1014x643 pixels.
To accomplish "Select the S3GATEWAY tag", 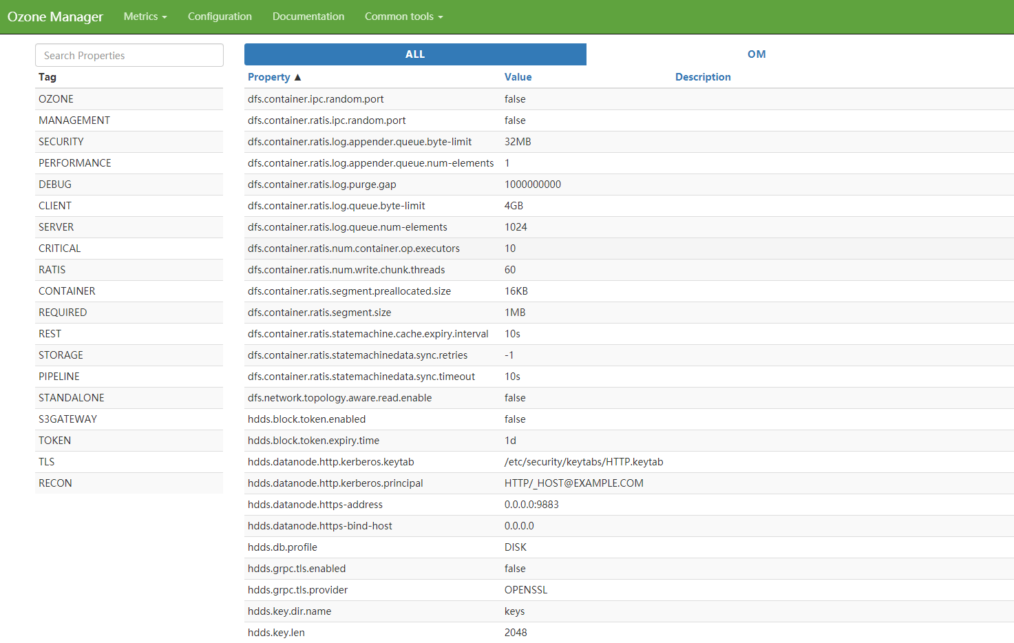I will pyautogui.click(x=68, y=419).
